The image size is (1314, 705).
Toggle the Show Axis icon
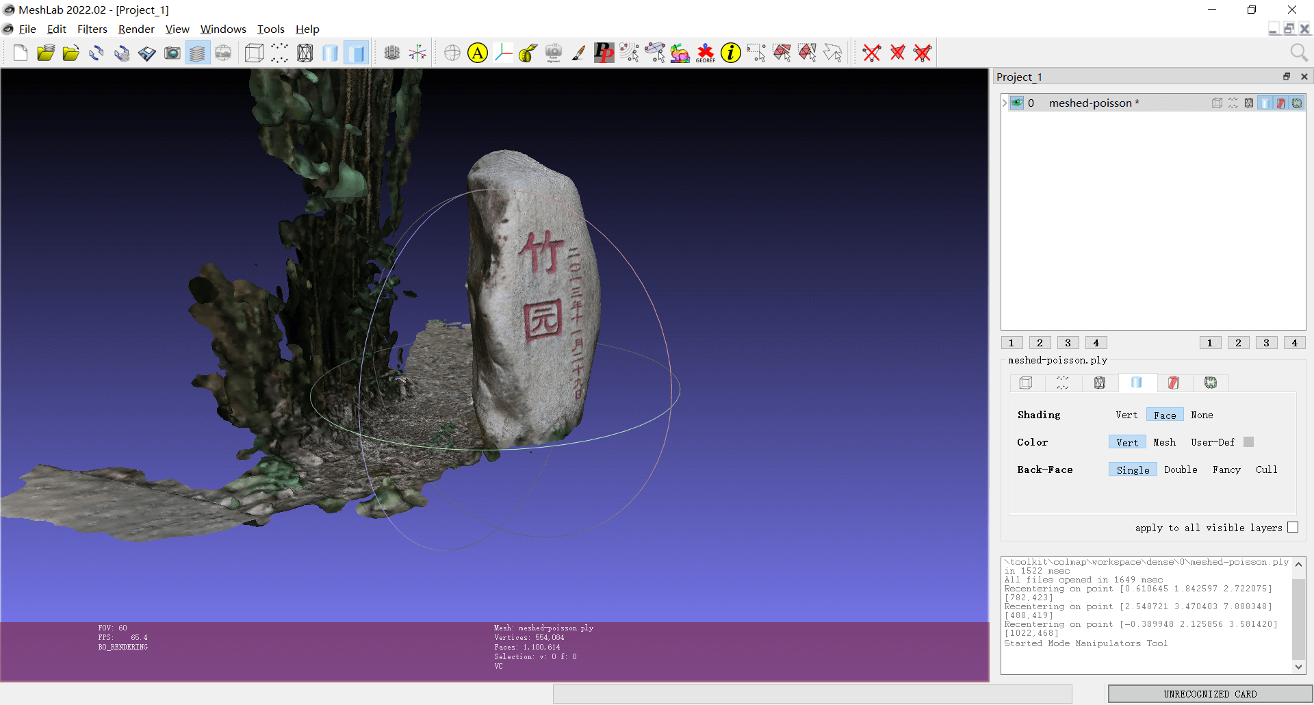(x=417, y=53)
